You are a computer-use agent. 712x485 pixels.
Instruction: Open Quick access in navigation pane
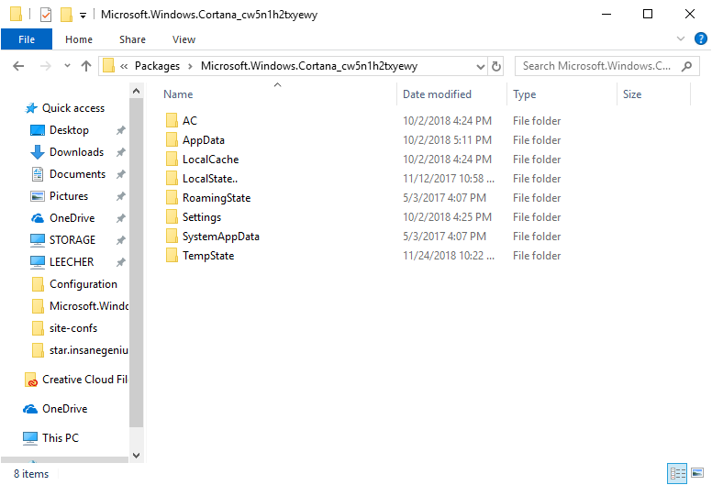(73, 108)
